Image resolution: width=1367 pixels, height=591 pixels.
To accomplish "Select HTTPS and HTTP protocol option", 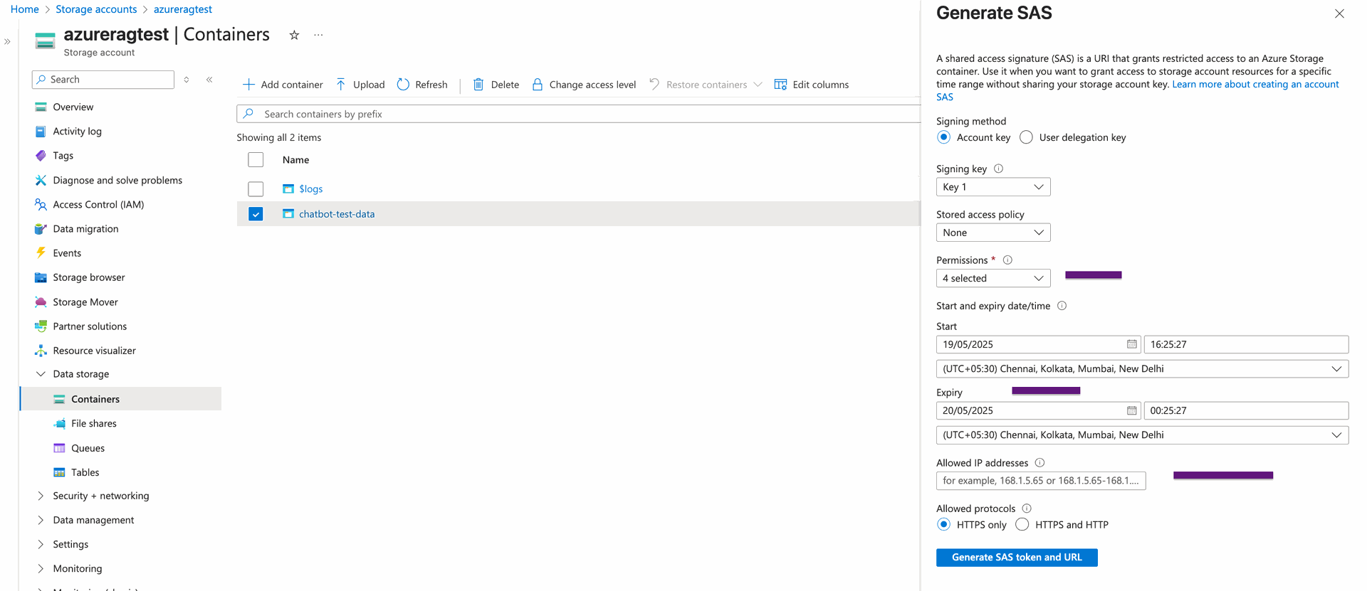I will (1022, 525).
